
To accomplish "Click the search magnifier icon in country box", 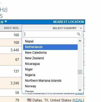I will point(79,34).
